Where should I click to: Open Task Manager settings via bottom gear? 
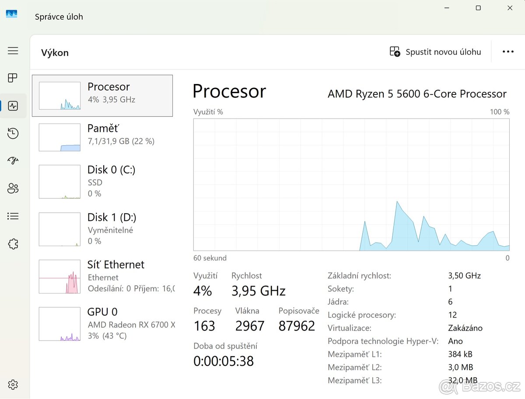13,385
